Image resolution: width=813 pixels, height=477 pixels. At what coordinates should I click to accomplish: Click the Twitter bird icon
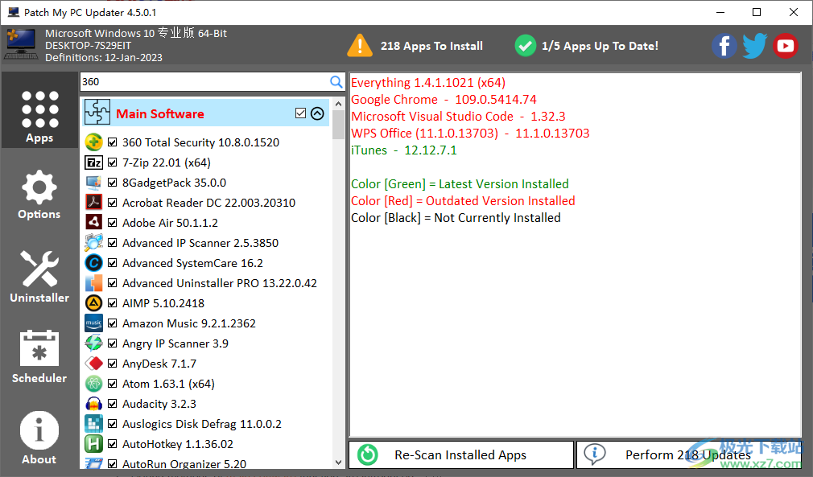(754, 46)
